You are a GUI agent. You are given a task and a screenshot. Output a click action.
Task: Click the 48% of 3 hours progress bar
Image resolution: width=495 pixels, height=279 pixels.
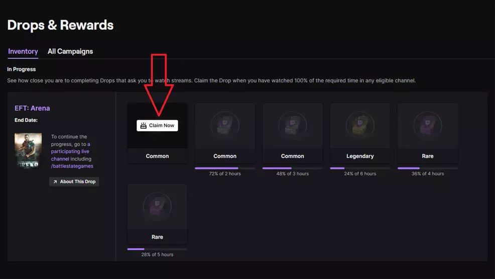(293, 168)
